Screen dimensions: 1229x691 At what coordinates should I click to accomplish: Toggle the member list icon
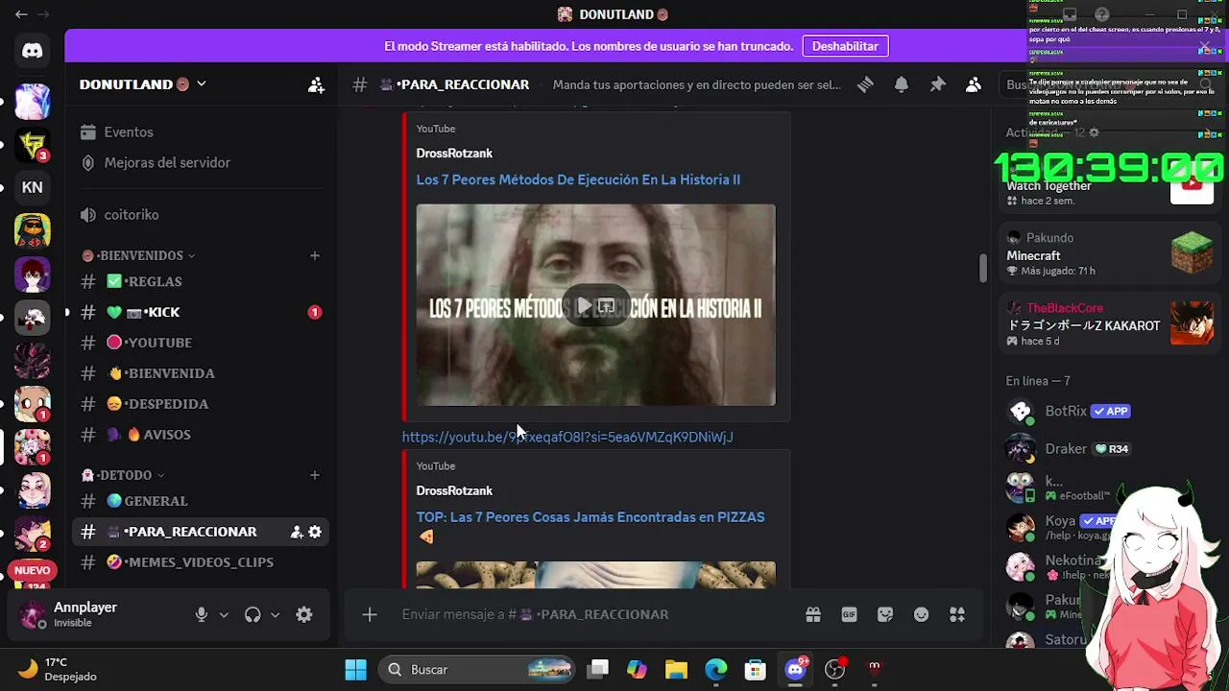pyautogui.click(x=974, y=84)
